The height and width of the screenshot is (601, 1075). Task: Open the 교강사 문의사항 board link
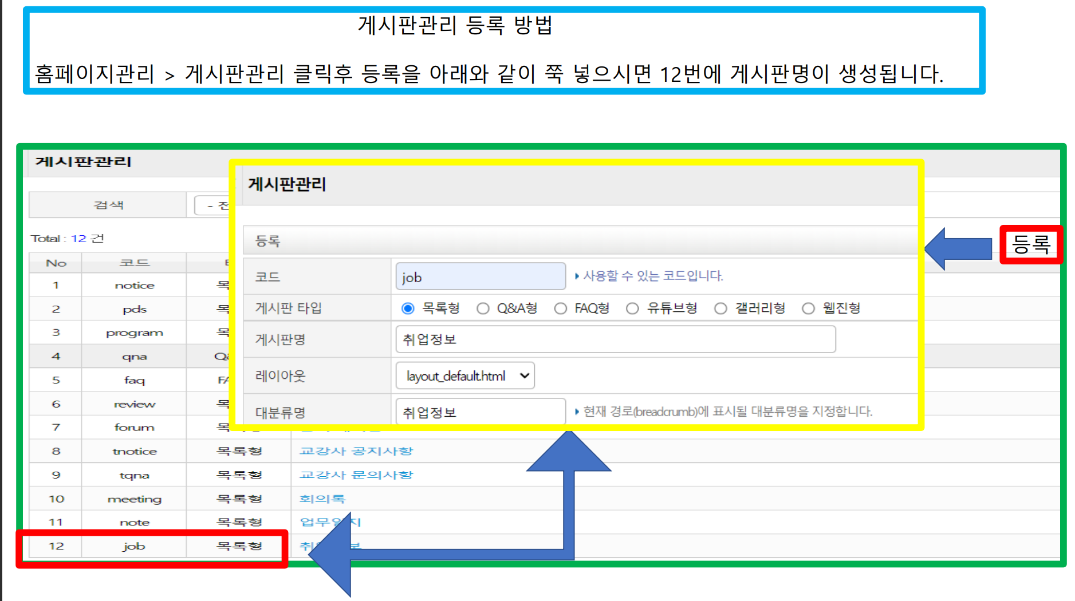(356, 475)
